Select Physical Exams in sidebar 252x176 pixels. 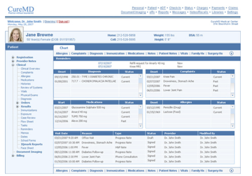(29, 95)
